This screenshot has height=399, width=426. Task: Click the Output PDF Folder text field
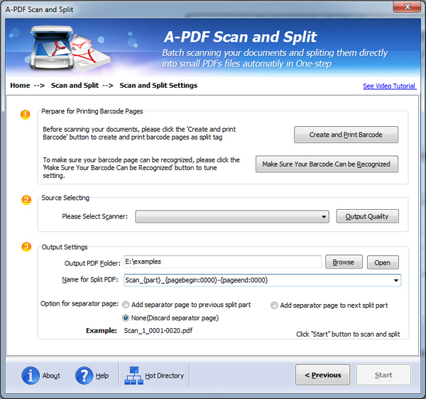click(x=223, y=262)
